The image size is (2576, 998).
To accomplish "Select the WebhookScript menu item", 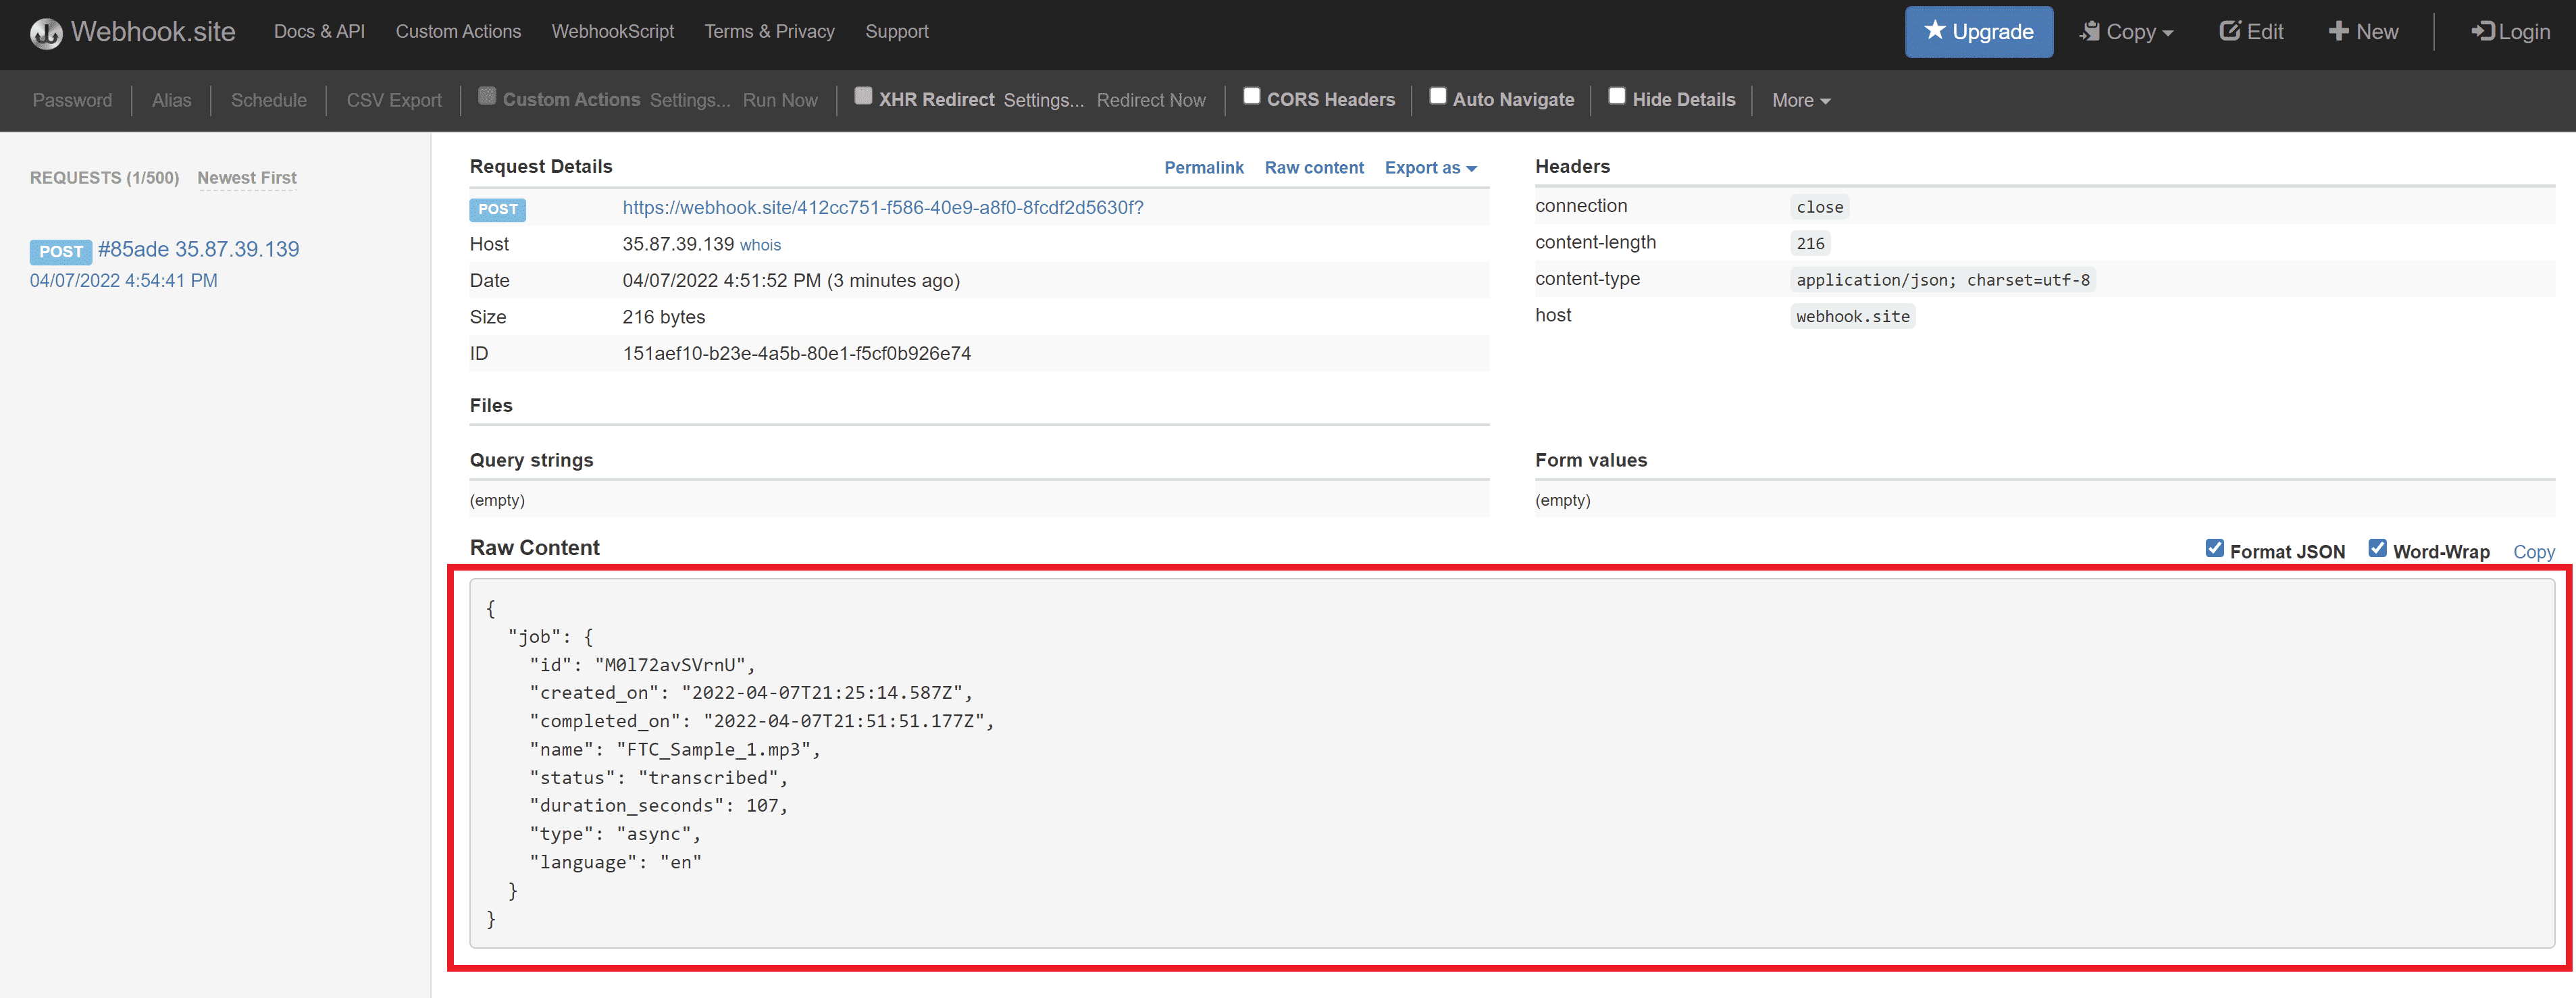I will (x=613, y=31).
